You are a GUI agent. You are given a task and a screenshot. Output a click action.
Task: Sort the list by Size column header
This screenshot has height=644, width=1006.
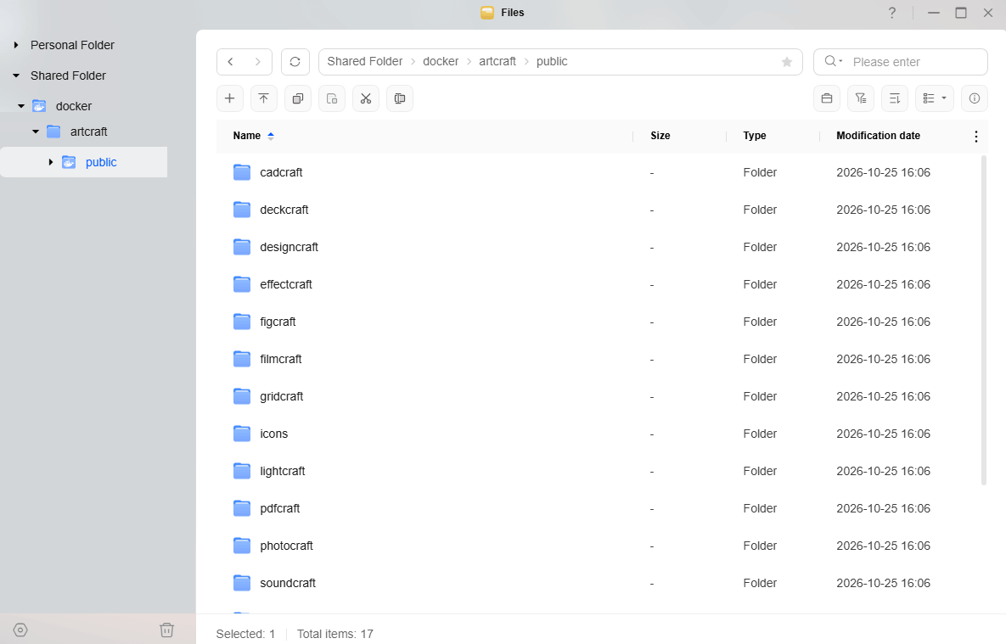(660, 136)
